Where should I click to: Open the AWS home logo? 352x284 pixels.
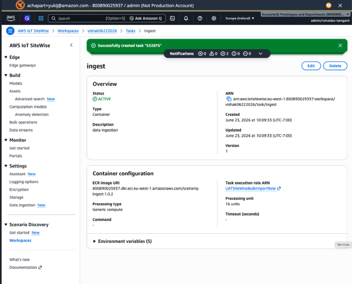(x=11, y=18)
